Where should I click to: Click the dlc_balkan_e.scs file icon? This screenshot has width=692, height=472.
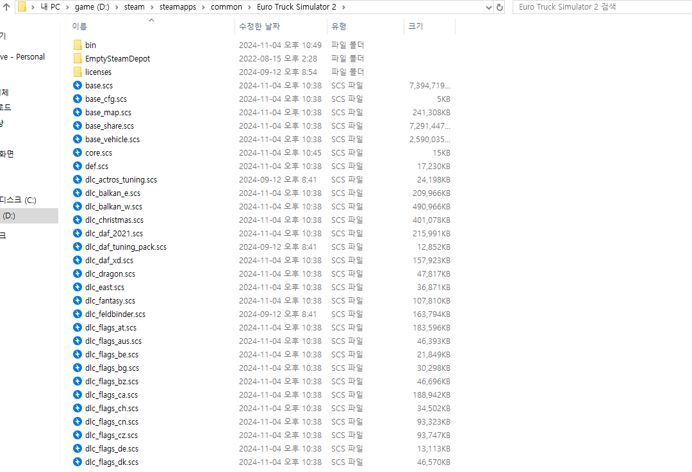[x=78, y=193]
